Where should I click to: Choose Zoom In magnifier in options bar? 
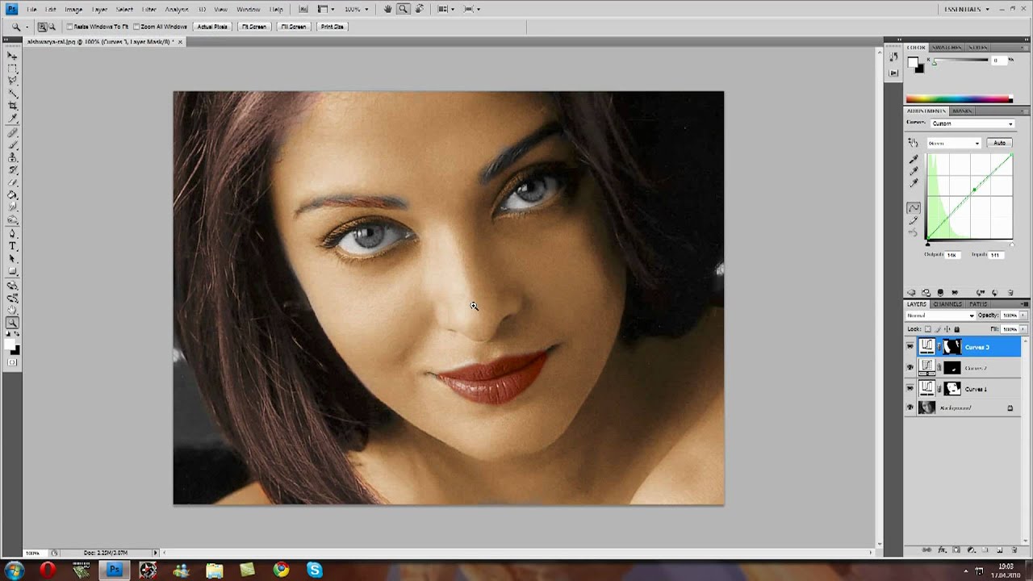click(x=43, y=27)
